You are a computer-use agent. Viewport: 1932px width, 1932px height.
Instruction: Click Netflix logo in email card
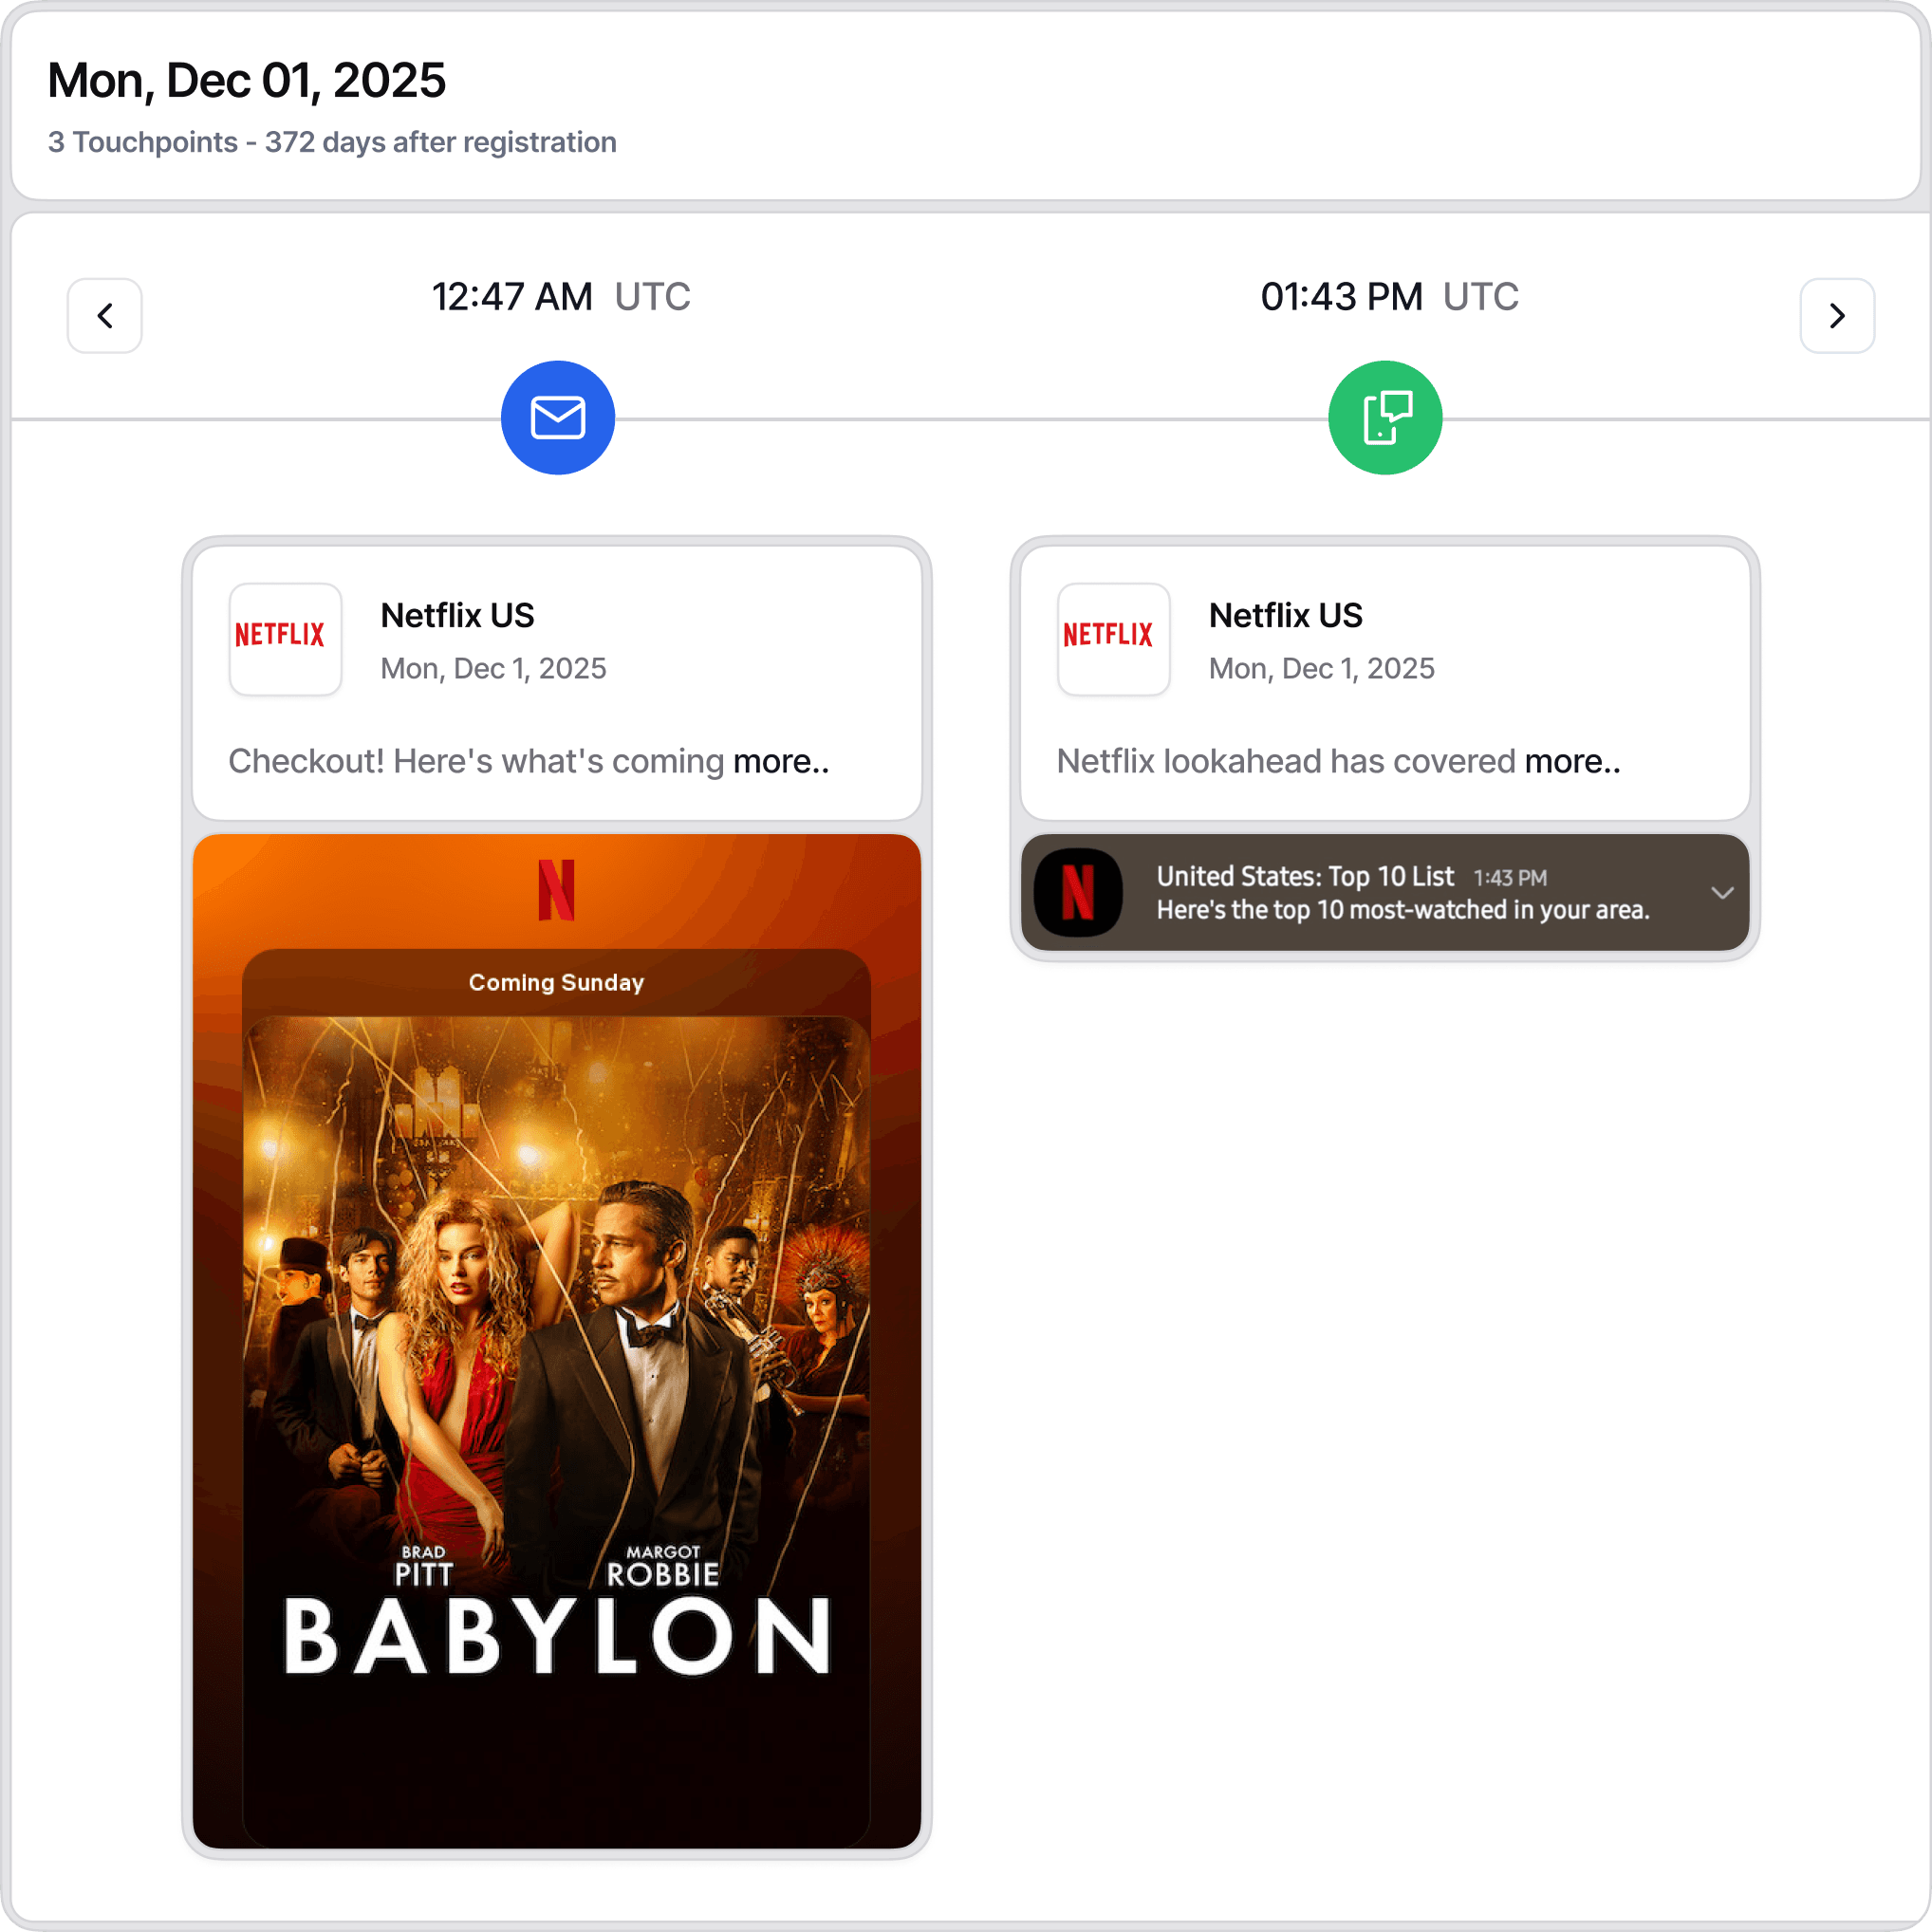pos(285,639)
